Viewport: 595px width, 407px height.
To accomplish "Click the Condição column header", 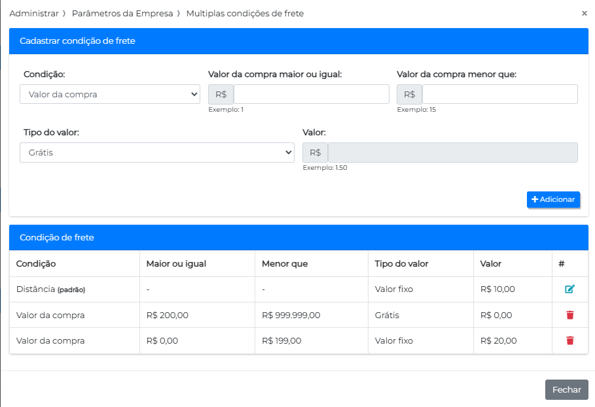I will point(36,264).
